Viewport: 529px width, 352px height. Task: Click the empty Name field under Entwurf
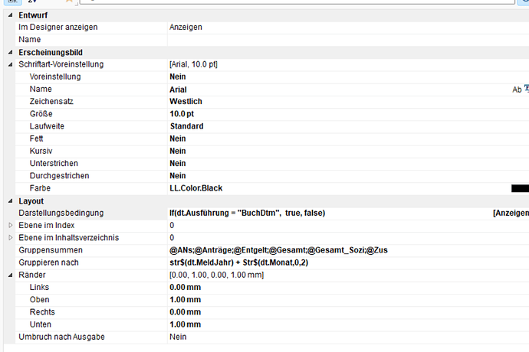coord(348,40)
